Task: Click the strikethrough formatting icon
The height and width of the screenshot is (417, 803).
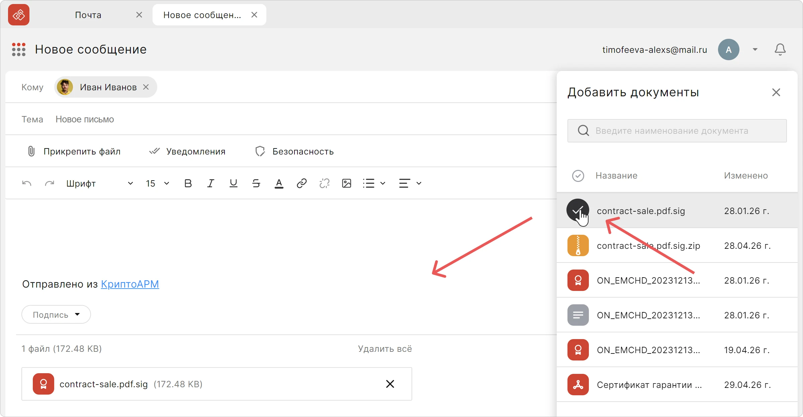Action: tap(256, 183)
